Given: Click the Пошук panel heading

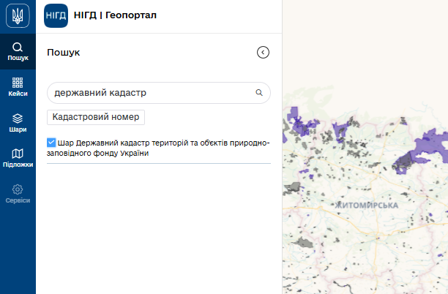Looking at the screenshot, I should coord(63,53).
